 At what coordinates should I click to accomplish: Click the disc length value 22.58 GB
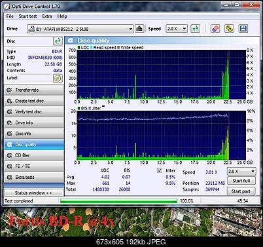tap(54, 64)
